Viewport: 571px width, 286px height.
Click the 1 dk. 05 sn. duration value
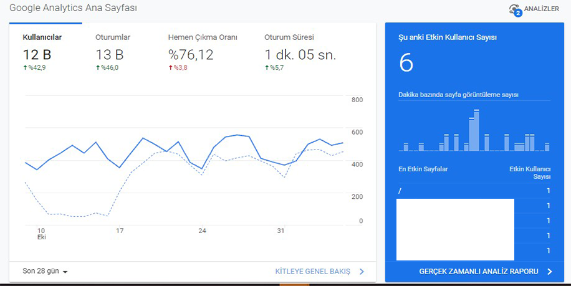coord(300,55)
